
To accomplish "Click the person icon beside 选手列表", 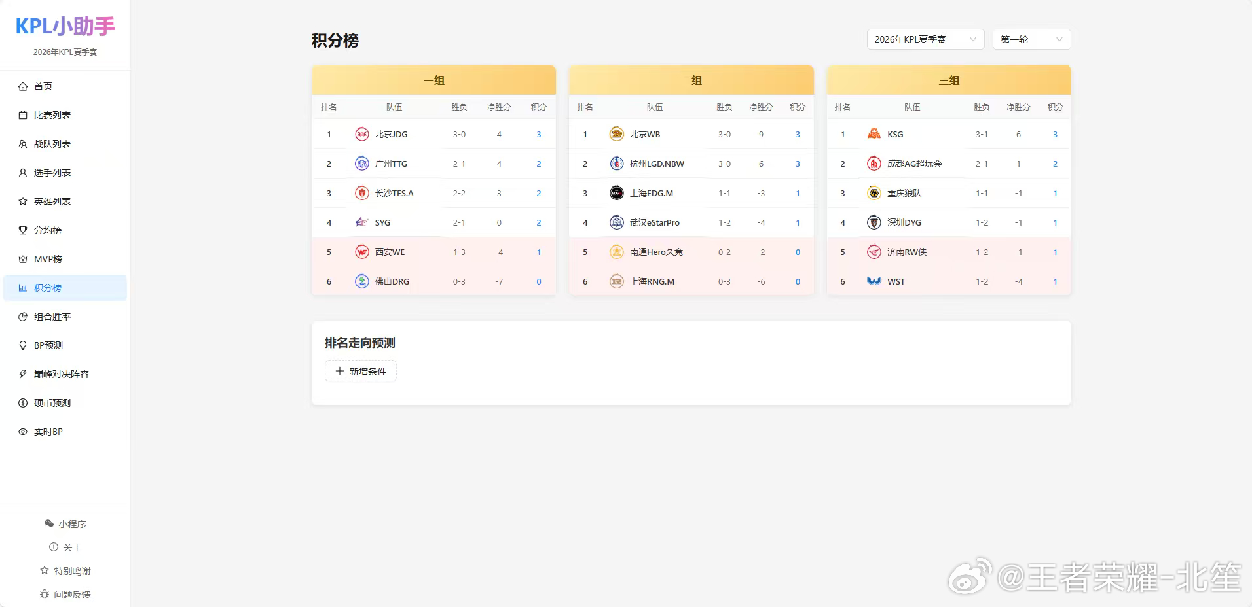I will 23,173.
